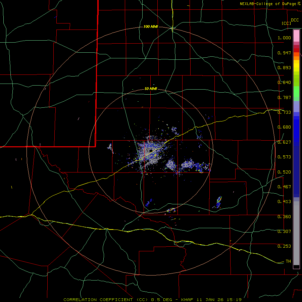
Task: Select the 0.627 scale value
Action: click(284, 142)
